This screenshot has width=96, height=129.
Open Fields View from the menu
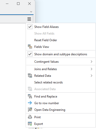(61, 47)
